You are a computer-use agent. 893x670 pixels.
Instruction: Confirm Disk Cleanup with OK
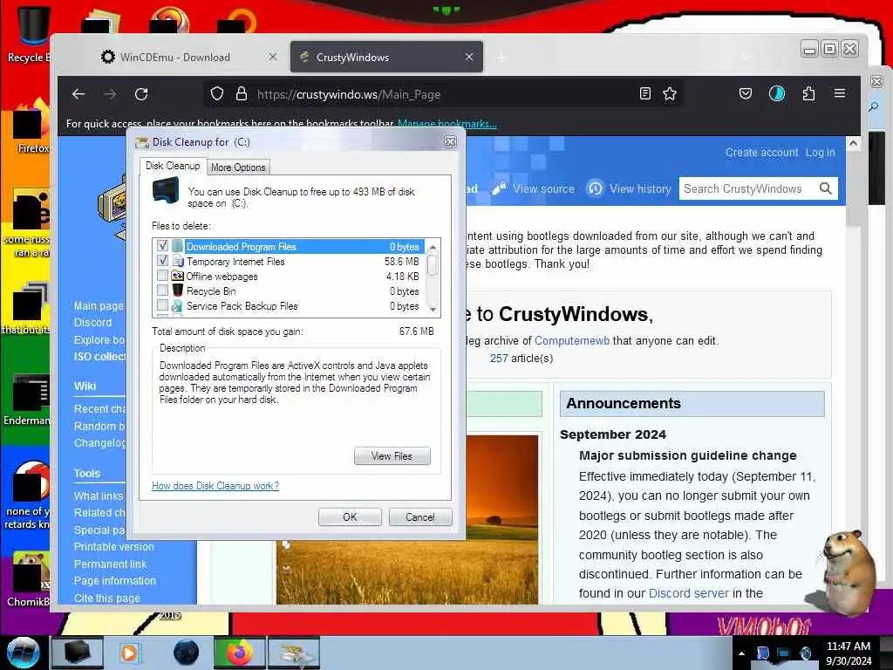(350, 516)
